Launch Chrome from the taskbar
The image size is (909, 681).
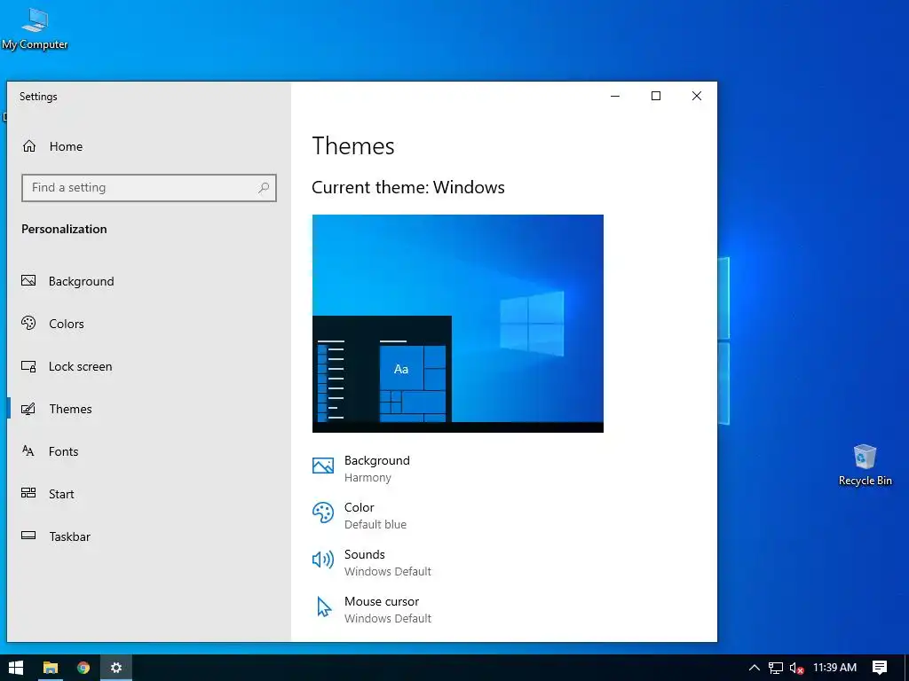point(83,668)
